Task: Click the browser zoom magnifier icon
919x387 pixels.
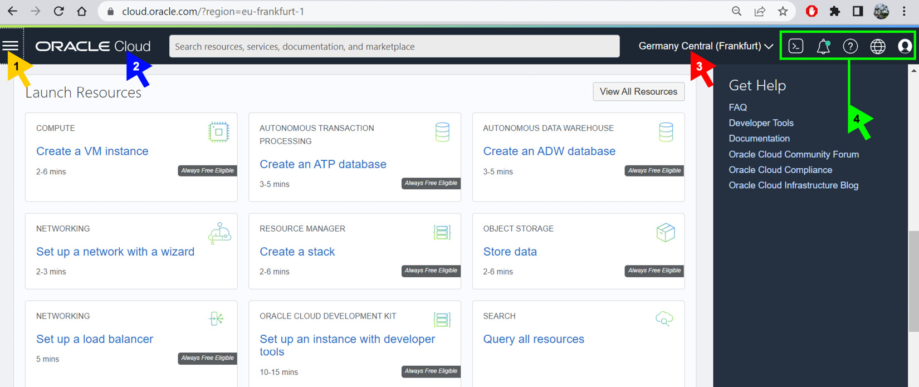Action: 736,11
